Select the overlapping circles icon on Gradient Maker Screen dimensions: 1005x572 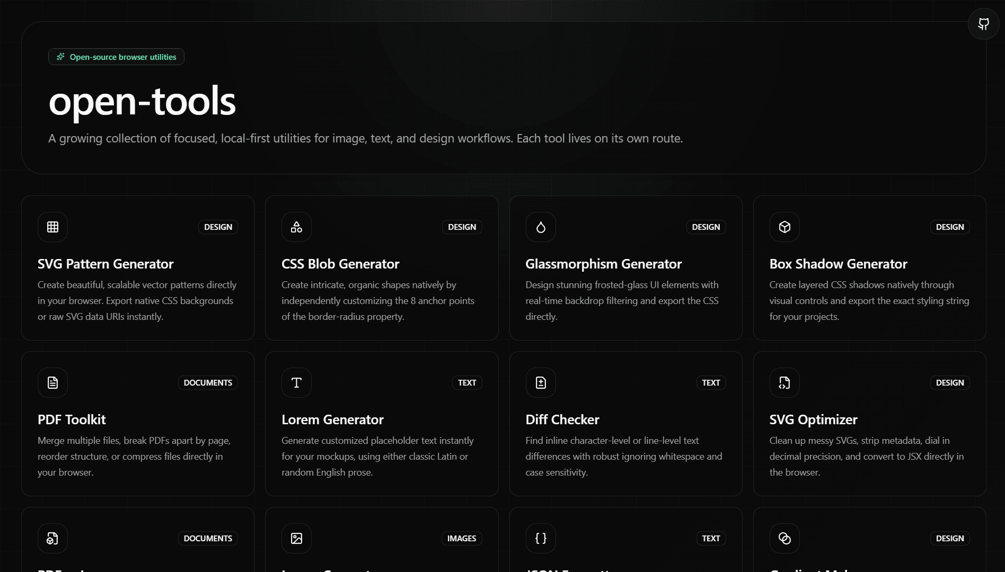pyautogui.click(x=784, y=538)
